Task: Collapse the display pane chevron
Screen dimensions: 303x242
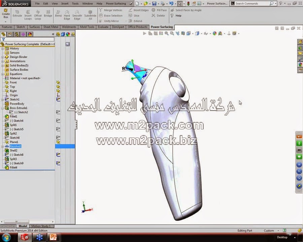Action: [53, 34]
